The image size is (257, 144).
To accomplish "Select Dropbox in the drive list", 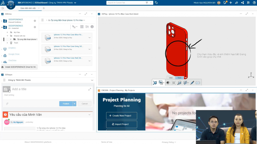I will click(12, 48).
